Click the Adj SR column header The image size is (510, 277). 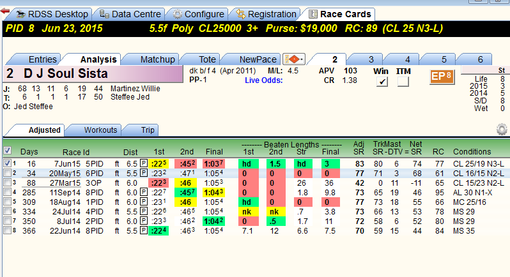pos(359,148)
